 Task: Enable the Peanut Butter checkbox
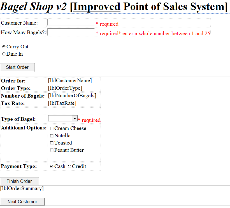(52, 150)
